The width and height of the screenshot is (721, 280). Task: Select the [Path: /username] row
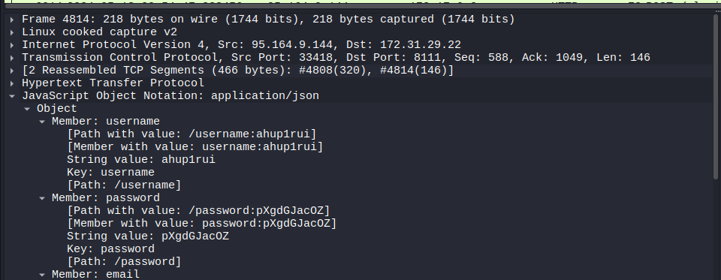pos(124,185)
